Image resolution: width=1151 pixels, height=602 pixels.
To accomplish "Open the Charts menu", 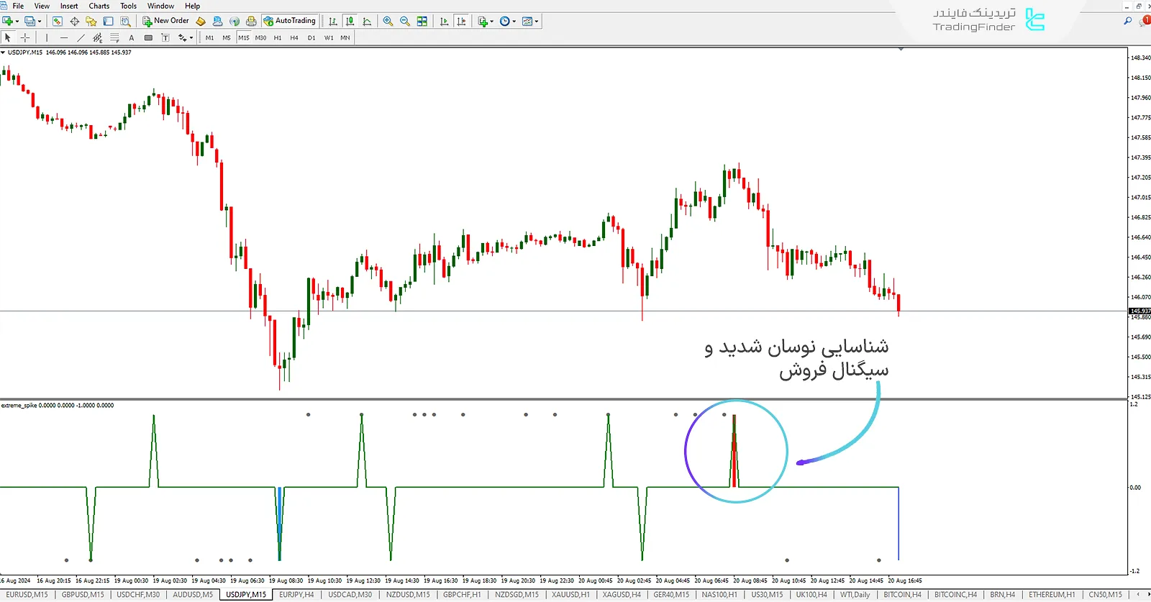I will [99, 6].
